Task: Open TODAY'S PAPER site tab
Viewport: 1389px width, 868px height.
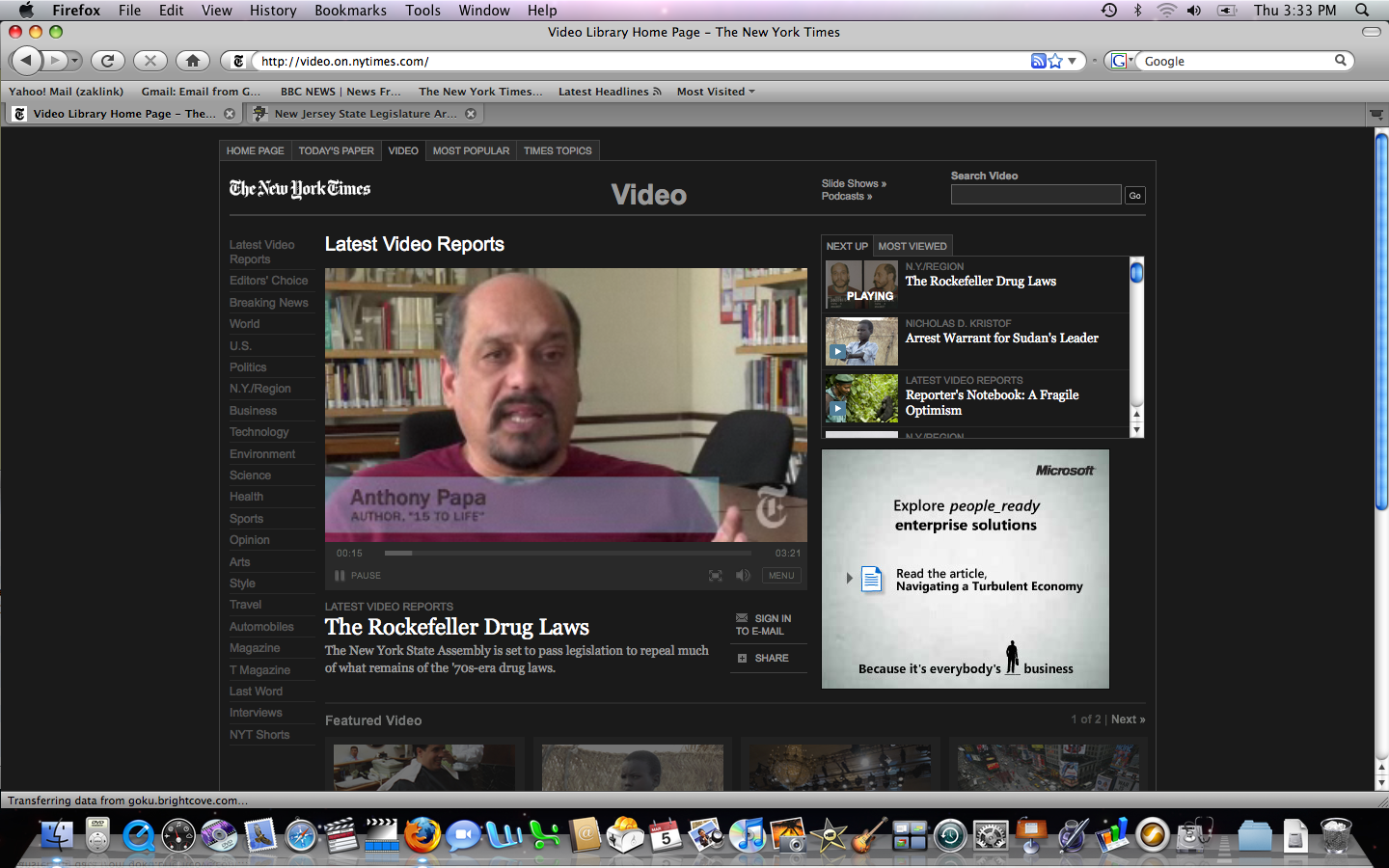Action: (336, 150)
